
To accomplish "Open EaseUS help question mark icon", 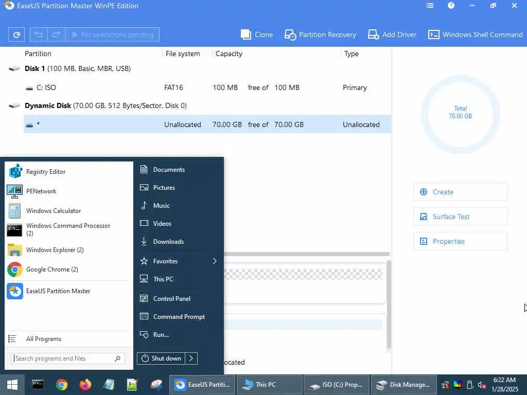I will click(x=451, y=6).
